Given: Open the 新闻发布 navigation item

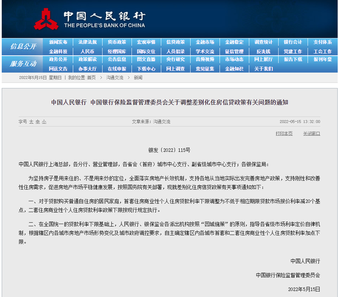Looking at the screenshot, I should pos(58,42).
